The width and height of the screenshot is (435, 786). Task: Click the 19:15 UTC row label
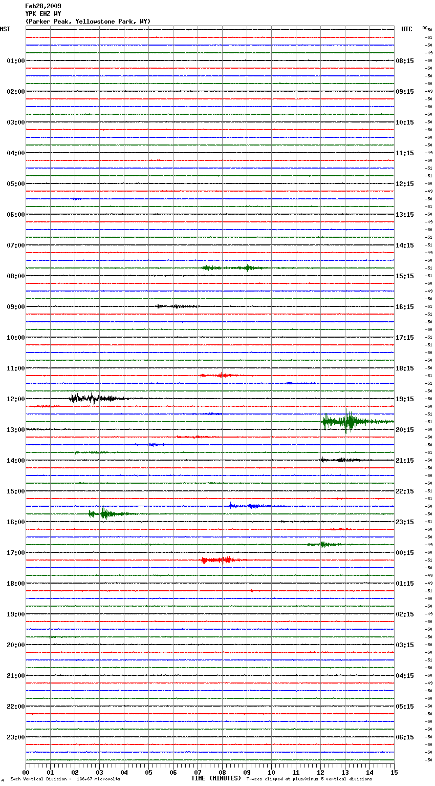[405, 399]
